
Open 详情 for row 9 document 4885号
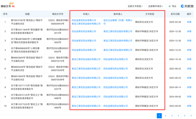pyautogui.click(x=189, y=97)
